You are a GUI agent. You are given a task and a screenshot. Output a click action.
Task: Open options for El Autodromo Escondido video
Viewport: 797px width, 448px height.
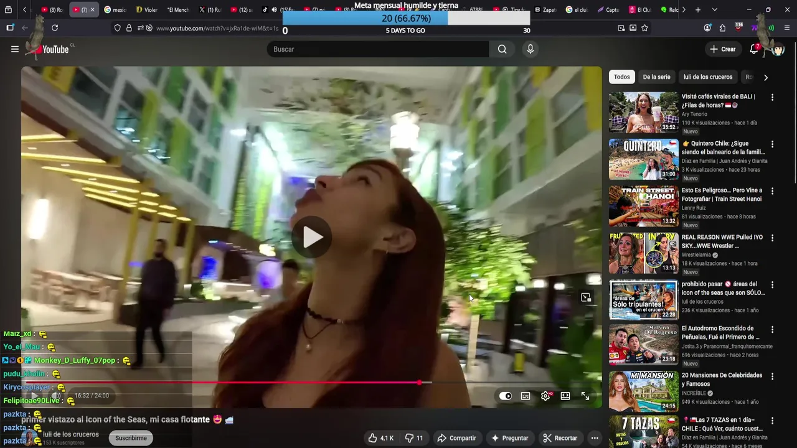(772, 329)
